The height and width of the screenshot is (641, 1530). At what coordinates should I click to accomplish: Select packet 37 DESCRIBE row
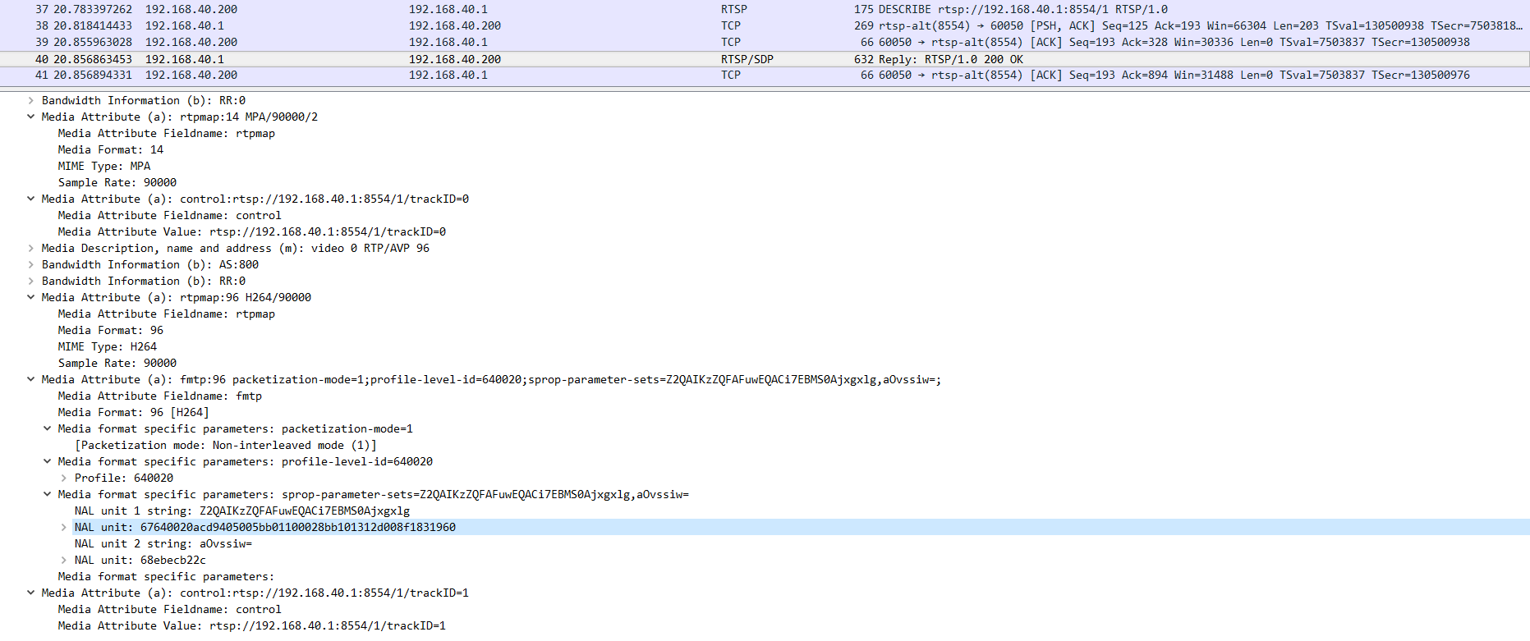[765, 9]
